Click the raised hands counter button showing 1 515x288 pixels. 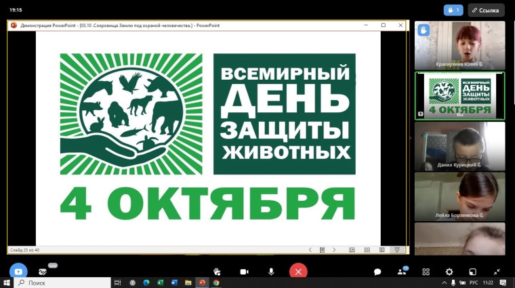click(x=453, y=10)
